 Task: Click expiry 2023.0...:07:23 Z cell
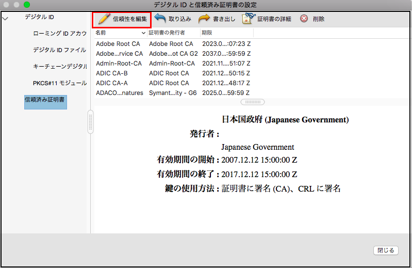[226, 44]
